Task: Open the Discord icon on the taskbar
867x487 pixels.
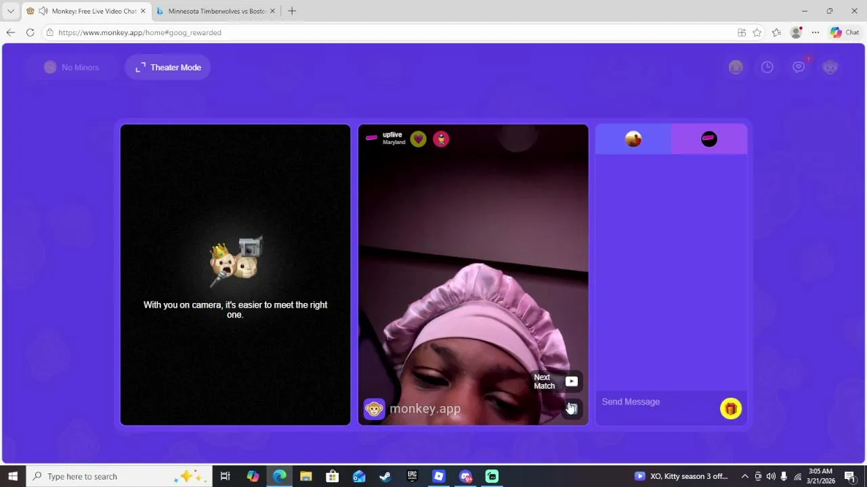Action: pyautogui.click(x=465, y=476)
